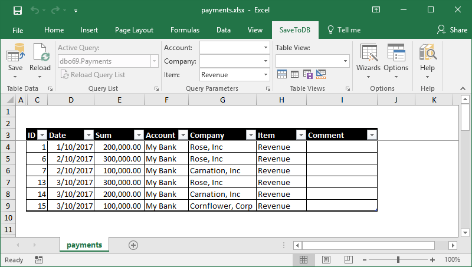Image resolution: width=472 pixels, height=267 pixels.
Task: Click the Undo arrow icon
Action: [x=35, y=11]
